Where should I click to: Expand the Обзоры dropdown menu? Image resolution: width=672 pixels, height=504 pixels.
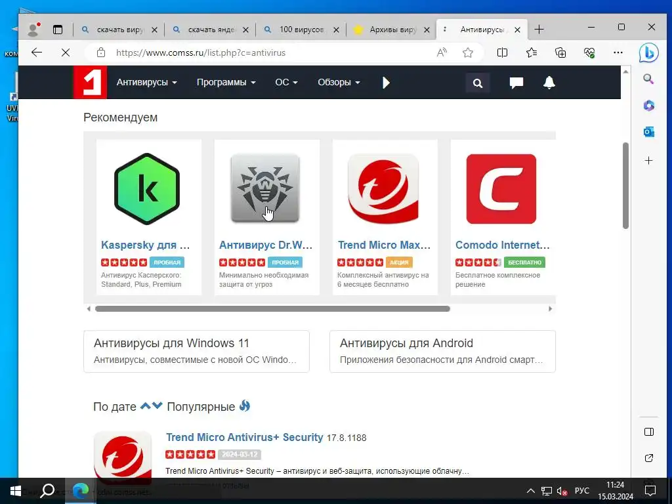pos(339,82)
